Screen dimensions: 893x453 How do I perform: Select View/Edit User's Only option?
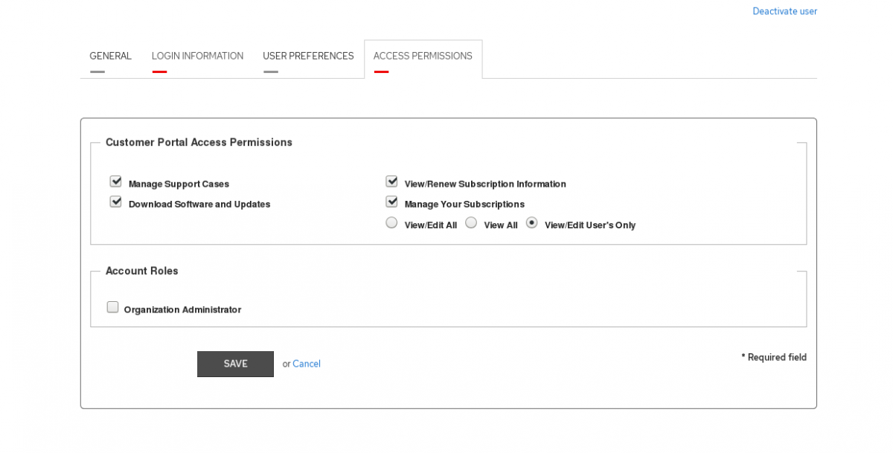531,222
